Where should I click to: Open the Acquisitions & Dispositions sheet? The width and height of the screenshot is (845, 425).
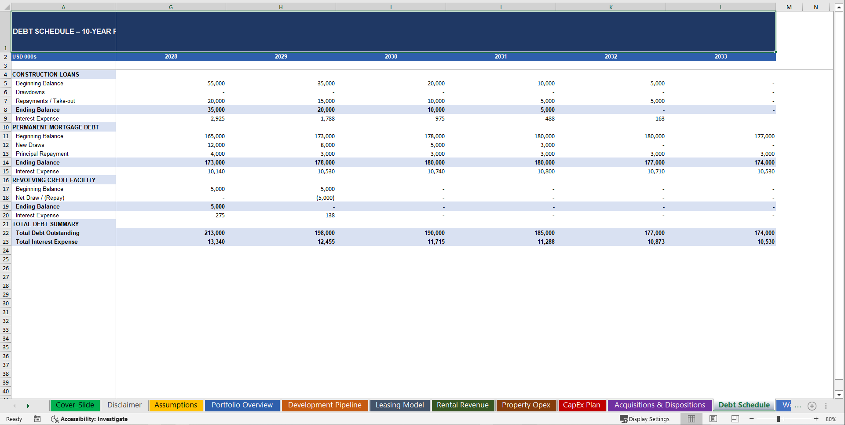[x=659, y=405]
